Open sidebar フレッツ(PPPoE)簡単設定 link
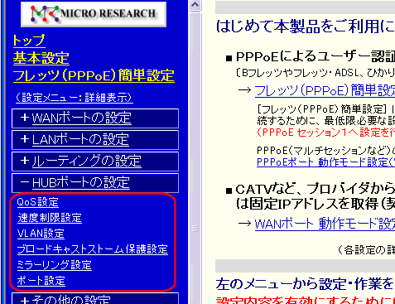Image resolution: width=395 pixels, height=304 pixels. coord(94,75)
